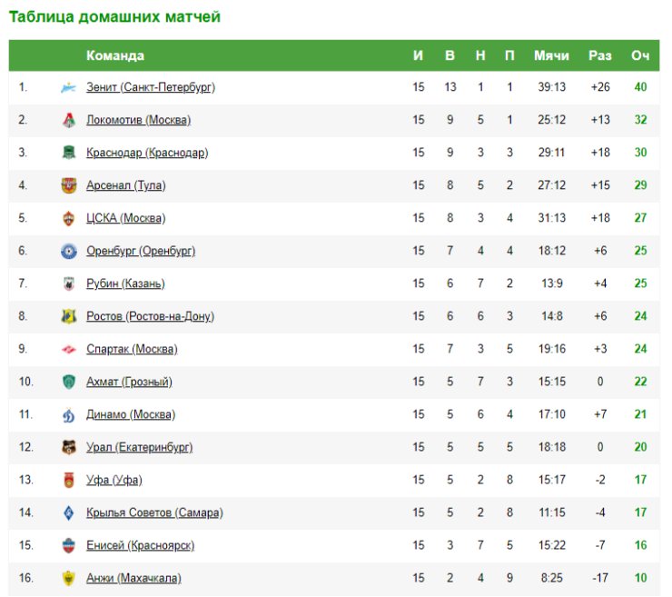This screenshot has width=672, height=597.
Task: Click the Orenburg round blue logo
Action: tap(69, 251)
